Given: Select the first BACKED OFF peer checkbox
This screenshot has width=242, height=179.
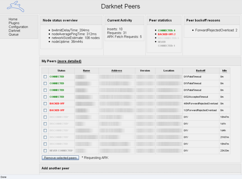Looking at the screenshot, I should (45, 104).
